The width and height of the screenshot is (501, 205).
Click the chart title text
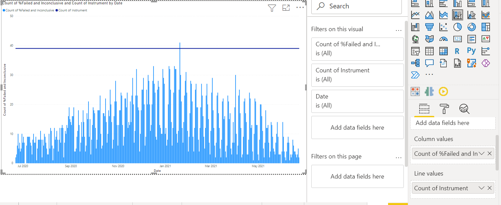tap(62, 3)
